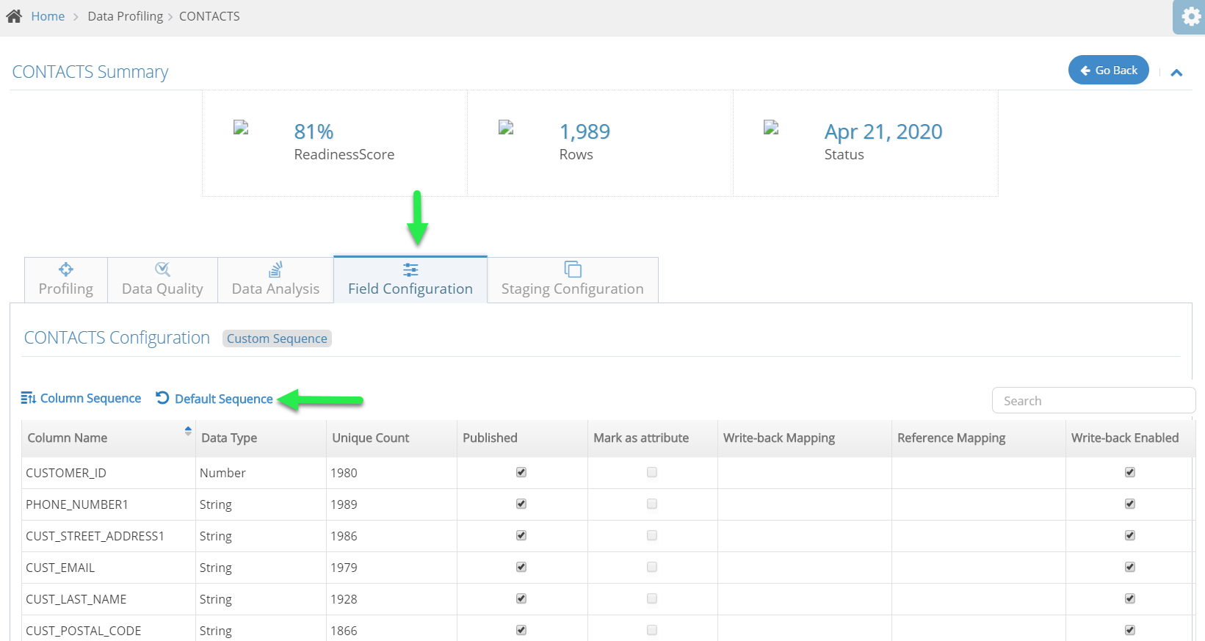
Task: Toggle Write-back Enabled for CUST_LAST_NAME
Action: coord(1130,598)
